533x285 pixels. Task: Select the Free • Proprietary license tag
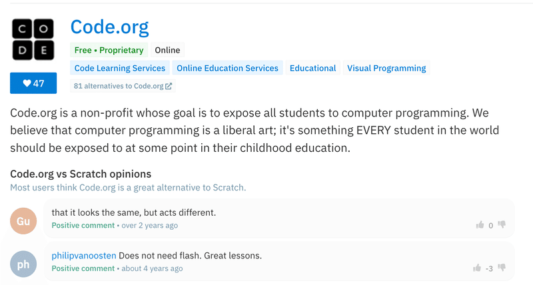point(109,50)
